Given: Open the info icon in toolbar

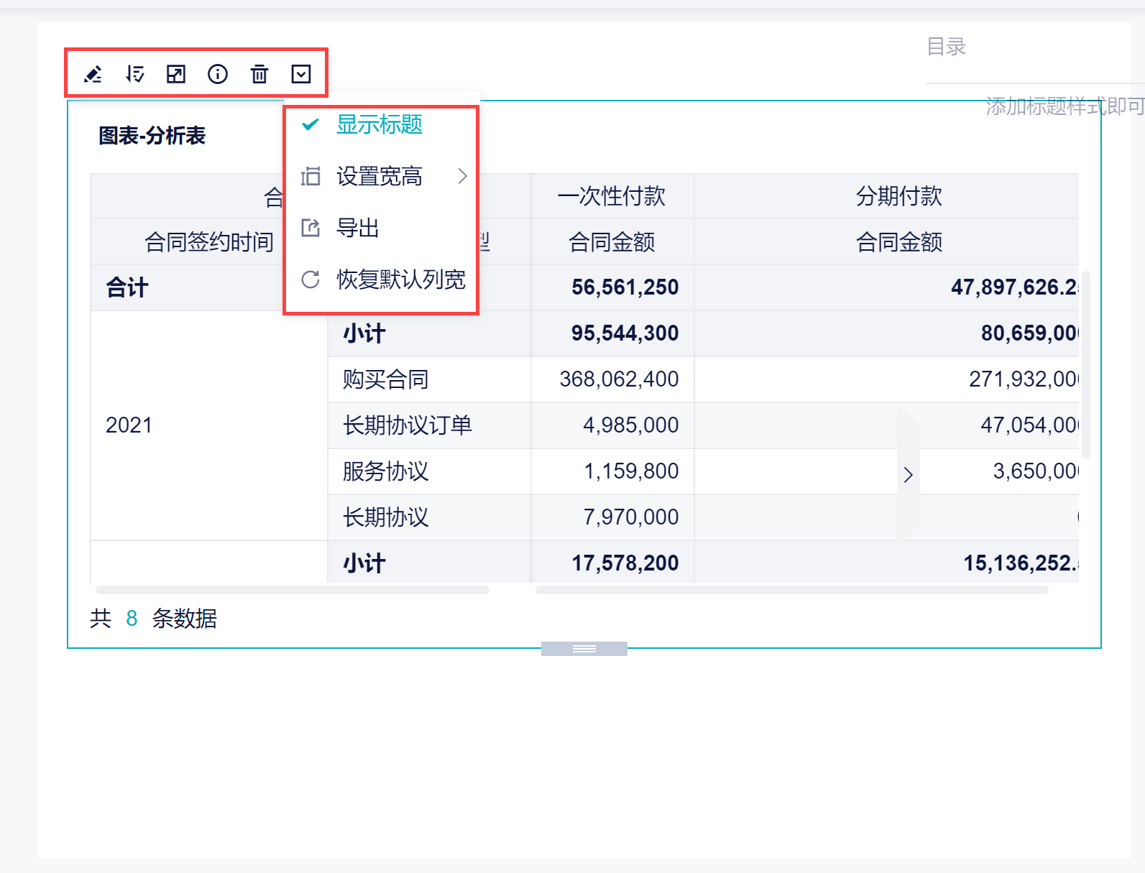Looking at the screenshot, I should [218, 74].
